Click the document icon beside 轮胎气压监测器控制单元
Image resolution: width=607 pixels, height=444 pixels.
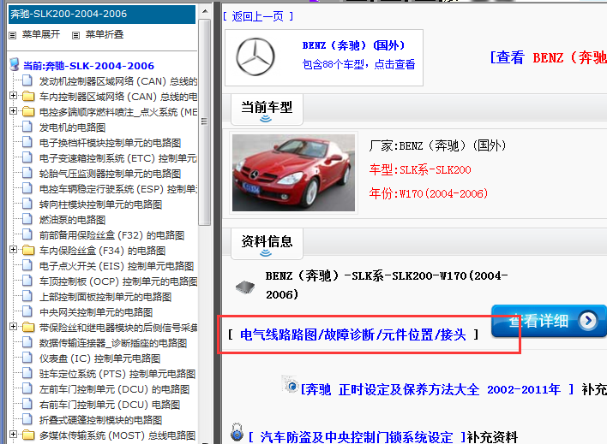(x=27, y=173)
